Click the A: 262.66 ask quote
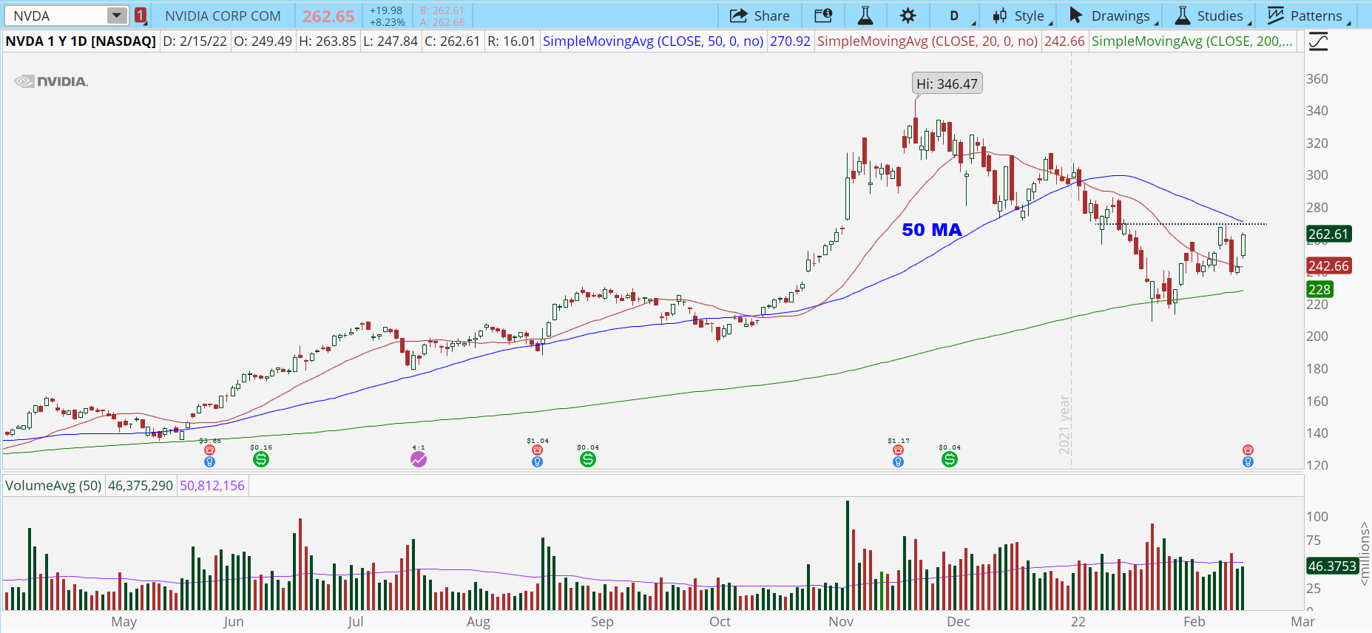This screenshot has width=1372, height=633. [x=442, y=22]
